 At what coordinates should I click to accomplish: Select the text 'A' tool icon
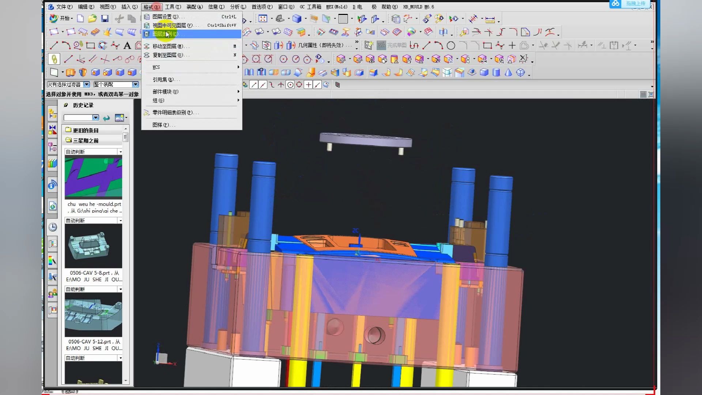(x=127, y=46)
